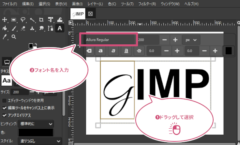Select the Text tool
This screenshot has height=145, width=240.
pyautogui.click(x=60, y=28)
